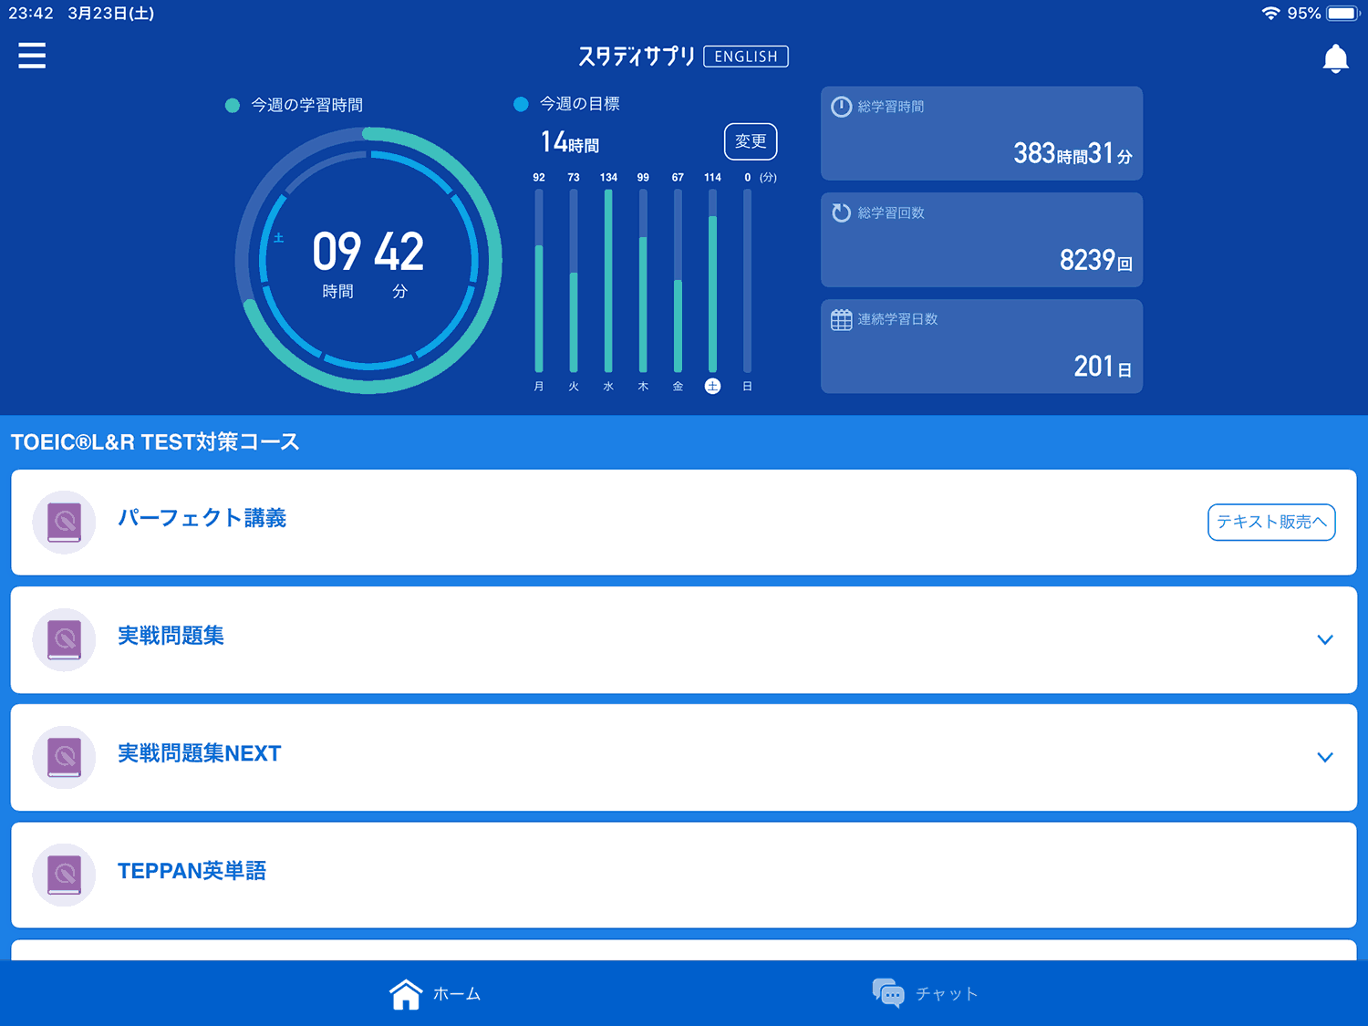Select the highlighted 土 day marker
This screenshot has width=1368, height=1026.
click(x=712, y=386)
